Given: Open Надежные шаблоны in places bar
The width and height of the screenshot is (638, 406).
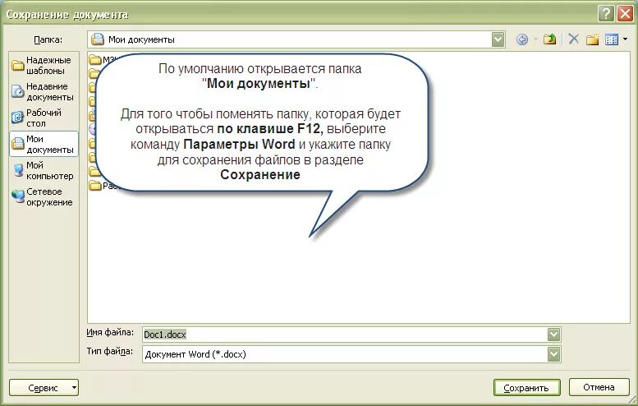Looking at the screenshot, I should click(44, 65).
